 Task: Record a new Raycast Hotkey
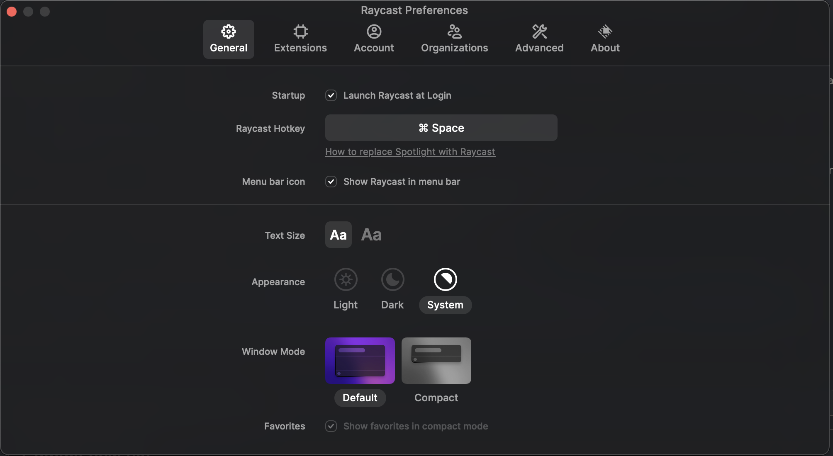[x=441, y=128]
